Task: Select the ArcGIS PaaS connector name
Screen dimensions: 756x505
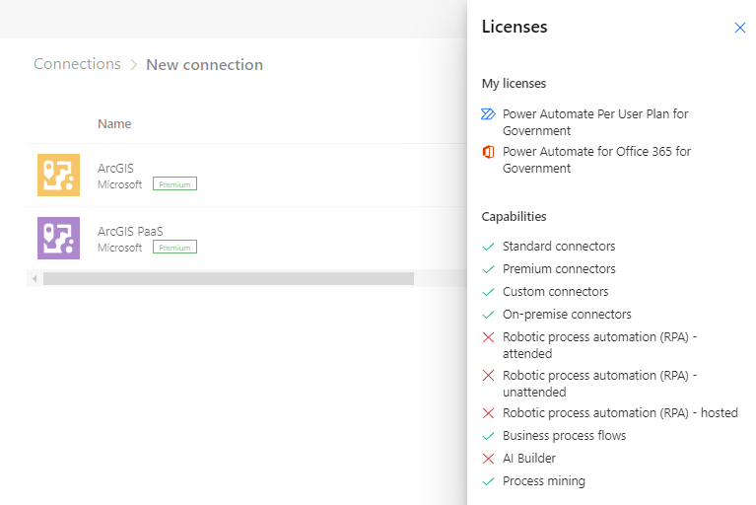Action: click(130, 231)
